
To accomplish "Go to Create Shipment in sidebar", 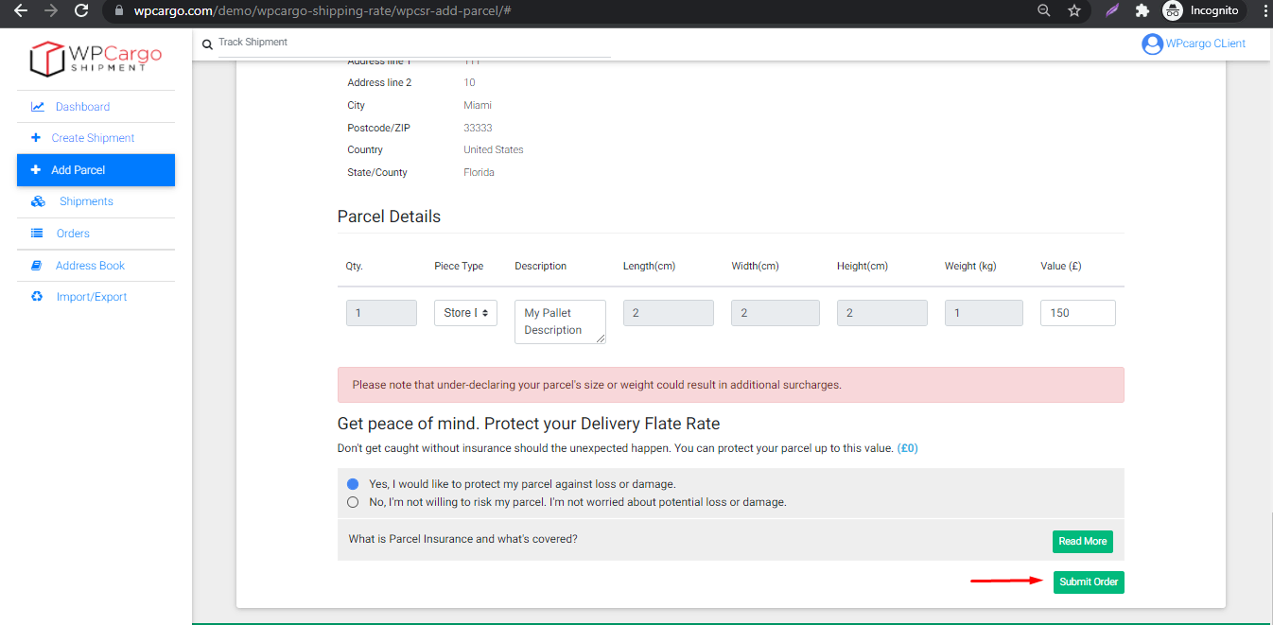I will click(93, 138).
